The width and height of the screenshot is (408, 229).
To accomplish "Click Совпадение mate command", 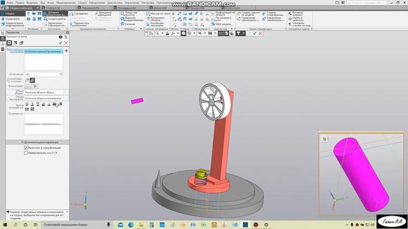I will click(x=78, y=13).
